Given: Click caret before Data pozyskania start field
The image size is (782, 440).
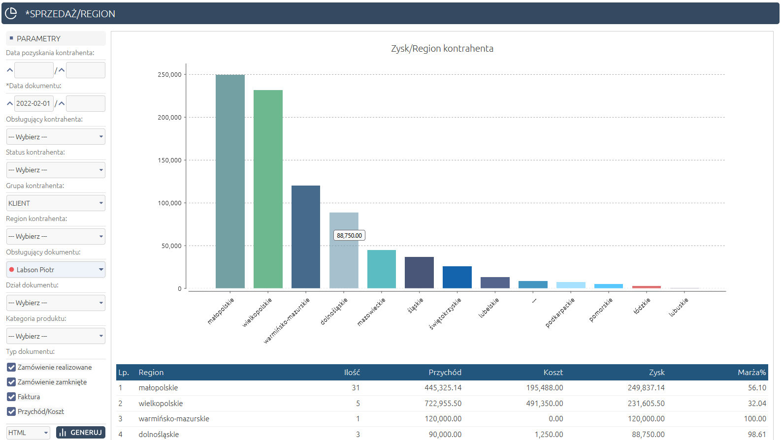Looking at the screenshot, I should click(10, 70).
